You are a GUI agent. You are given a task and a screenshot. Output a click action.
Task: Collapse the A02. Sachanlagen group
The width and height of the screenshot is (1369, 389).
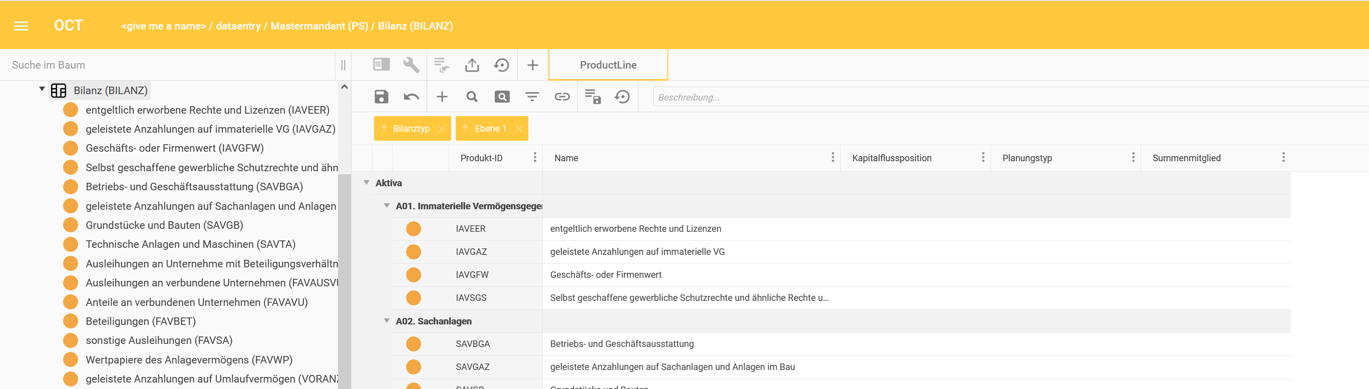tap(387, 321)
